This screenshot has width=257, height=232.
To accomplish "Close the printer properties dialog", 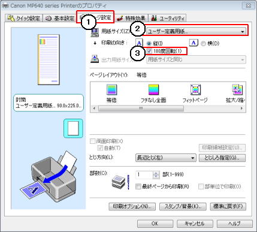I will [248, 5].
